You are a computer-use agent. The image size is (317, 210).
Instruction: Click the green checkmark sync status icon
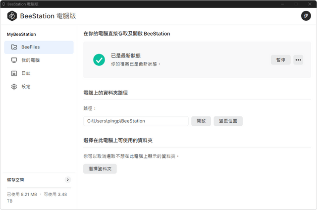click(x=99, y=60)
